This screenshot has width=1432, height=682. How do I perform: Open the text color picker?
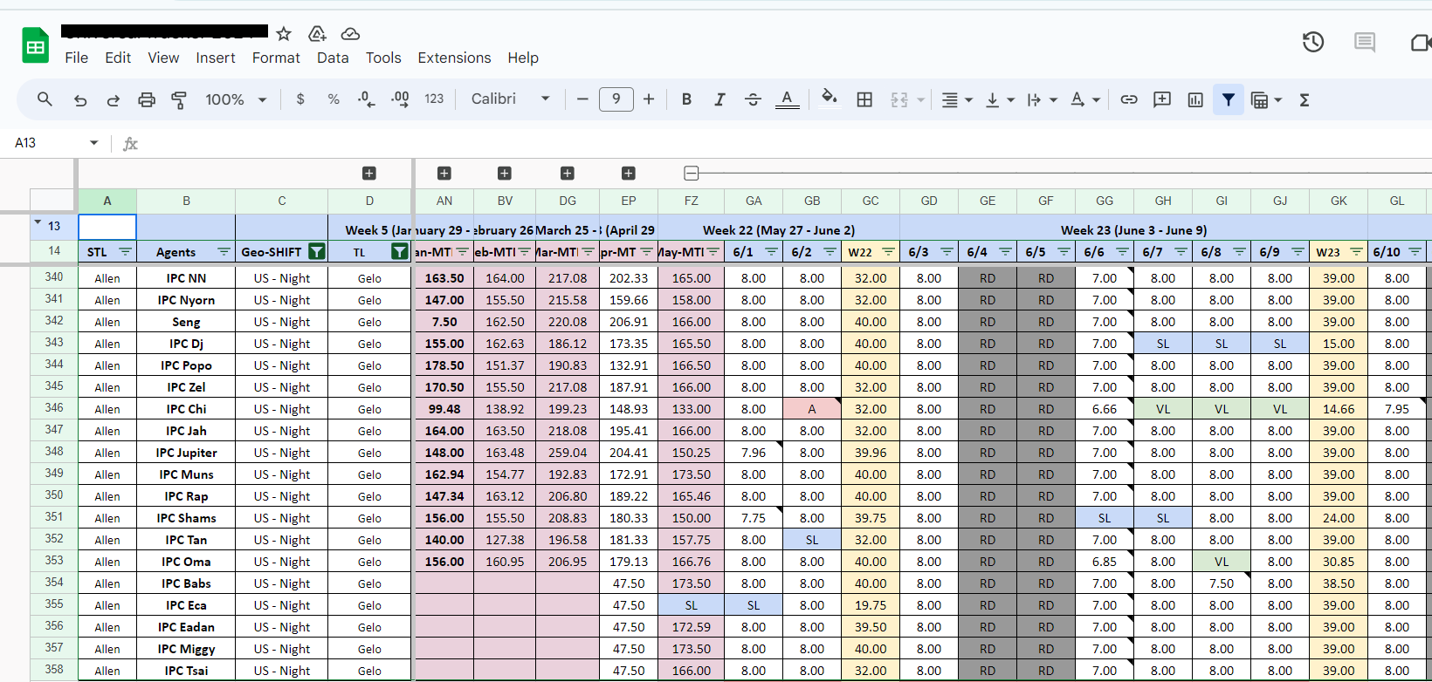[x=788, y=99]
